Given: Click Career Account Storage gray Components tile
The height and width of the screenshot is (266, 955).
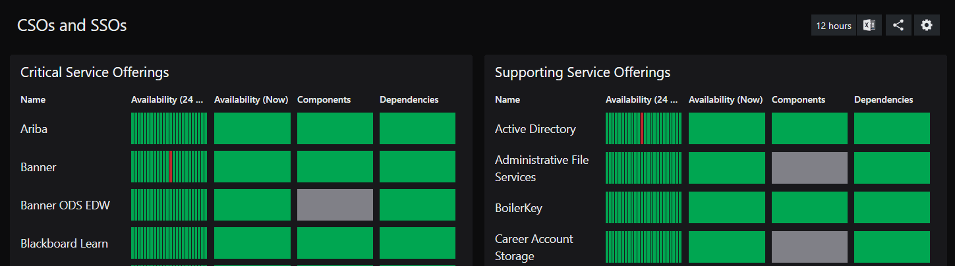Looking at the screenshot, I should point(809,247).
